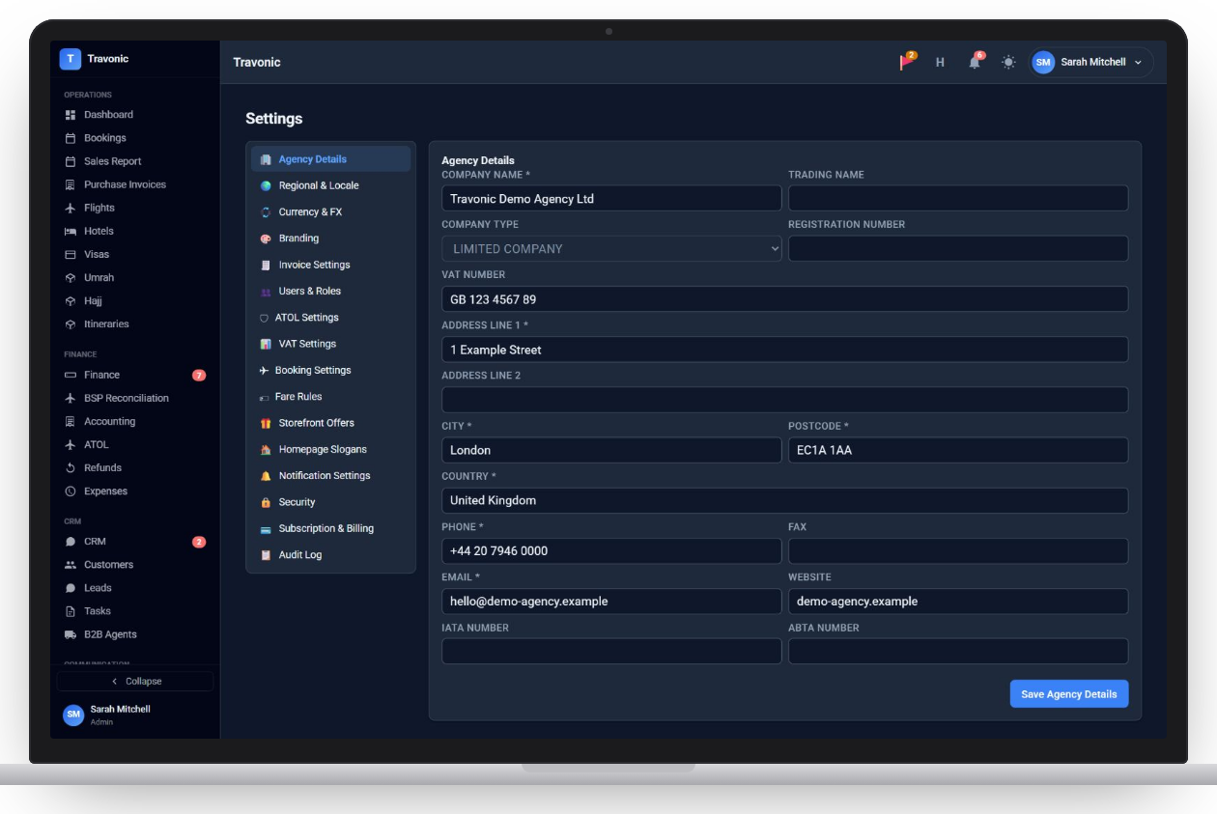The image size is (1217, 814).
Task: Open Security settings
Action: 331,502
